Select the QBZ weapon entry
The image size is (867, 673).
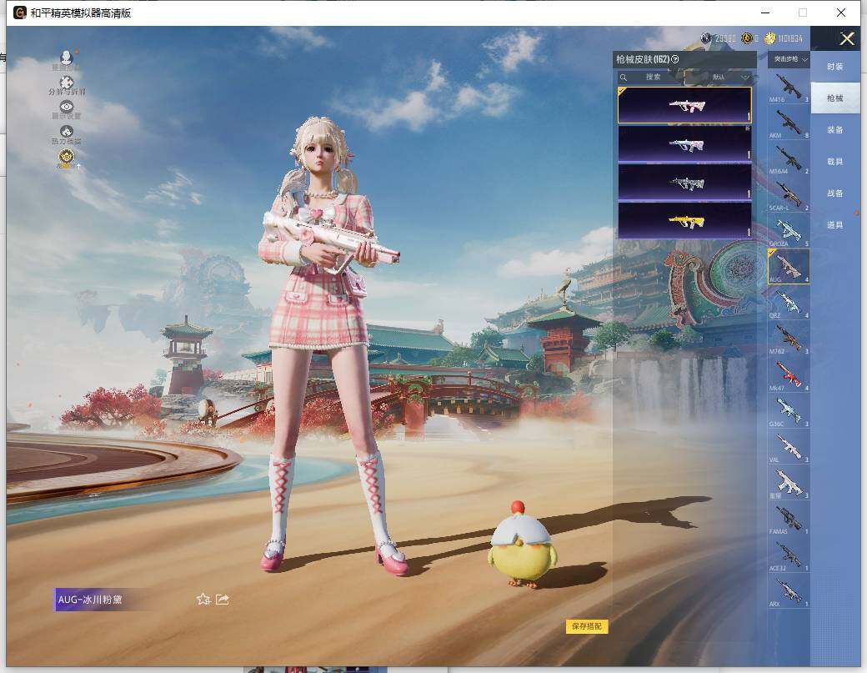tap(789, 303)
